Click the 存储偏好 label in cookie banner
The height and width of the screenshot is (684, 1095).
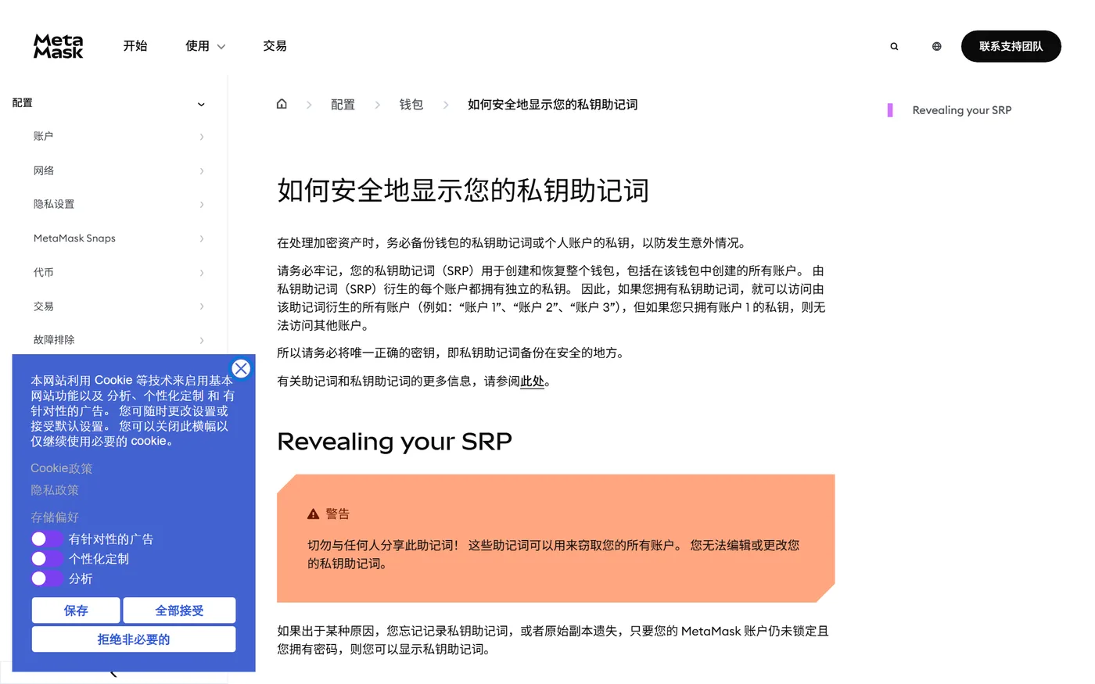pyautogui.click(x=55, y=517)
